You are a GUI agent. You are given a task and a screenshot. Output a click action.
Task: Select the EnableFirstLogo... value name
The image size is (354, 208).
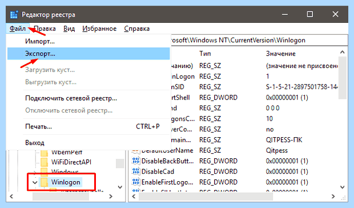tap(167, 182)
